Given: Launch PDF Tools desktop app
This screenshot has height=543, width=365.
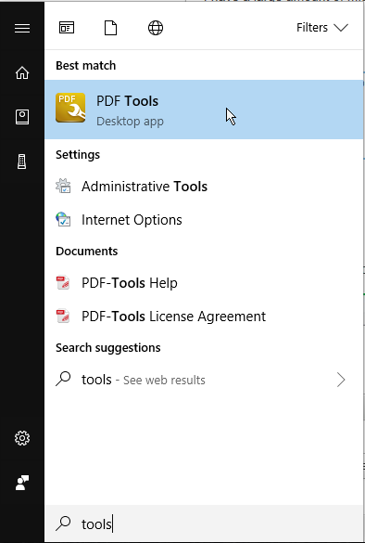Looking at the screenshot, I should point(204,110).
